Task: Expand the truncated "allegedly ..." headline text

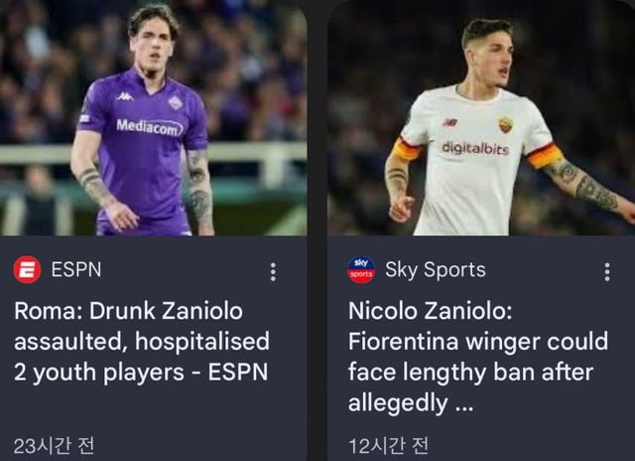Action: coord(412,402)
